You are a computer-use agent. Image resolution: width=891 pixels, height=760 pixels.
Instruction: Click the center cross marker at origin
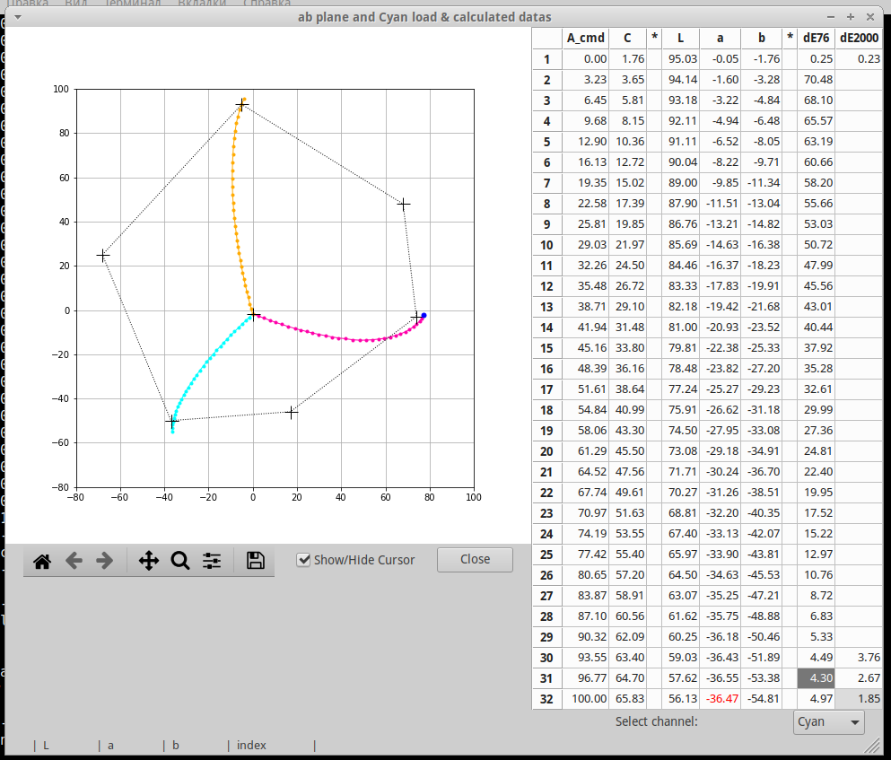(x=253, y=314)
